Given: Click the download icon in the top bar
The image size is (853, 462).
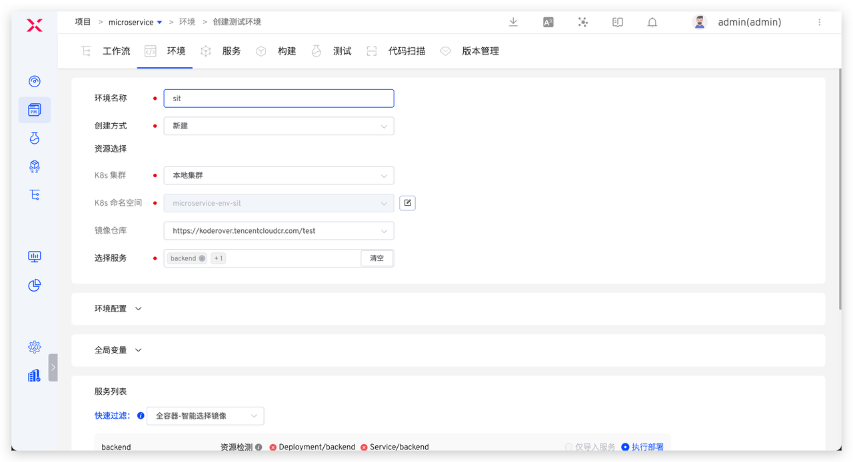Looking at the screenshot, I should pyautogui.click(x=513, y=22).
